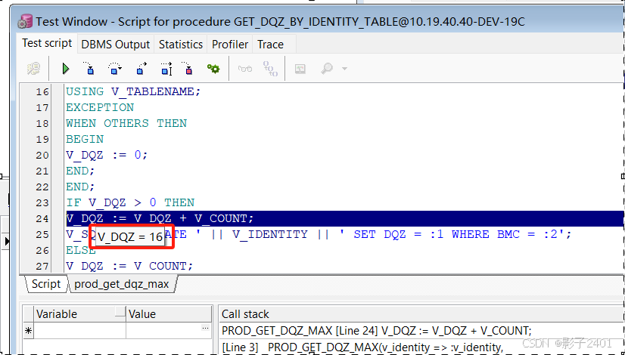Viewport: 625px width, 355px height.
Task: Click the Call stack header
Action: pos(245,314)
